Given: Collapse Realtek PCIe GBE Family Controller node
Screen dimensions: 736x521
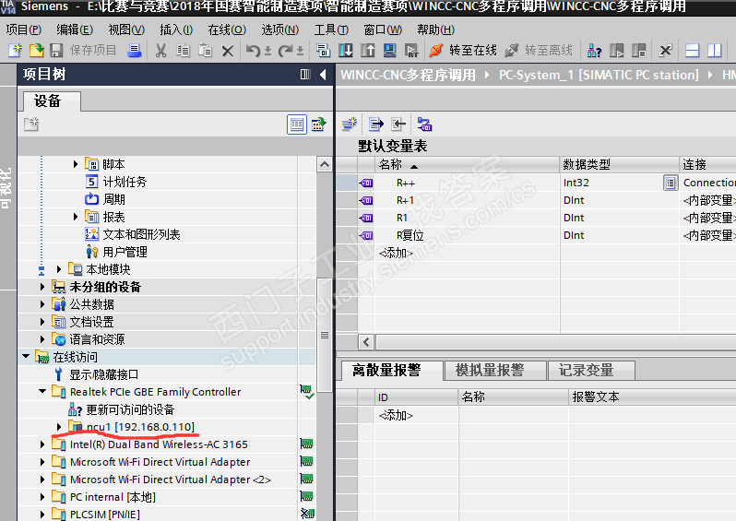Looking at the screenshot, I should click(x=42, y=391).
